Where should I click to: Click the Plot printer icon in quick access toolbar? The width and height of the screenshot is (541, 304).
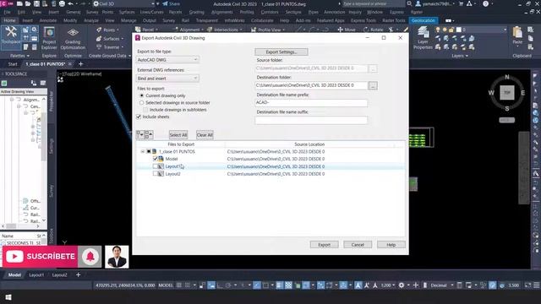coord(62,3)
